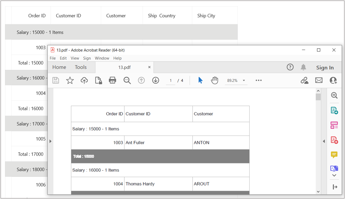Image resolution: width=345 pixels, height=199 pixels.
Task: Click the Sign In button
Action: 325,67
